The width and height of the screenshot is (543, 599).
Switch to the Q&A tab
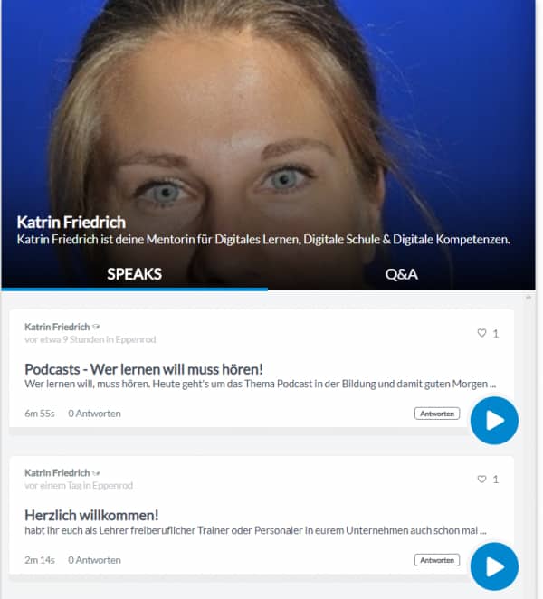pos(401,274)
